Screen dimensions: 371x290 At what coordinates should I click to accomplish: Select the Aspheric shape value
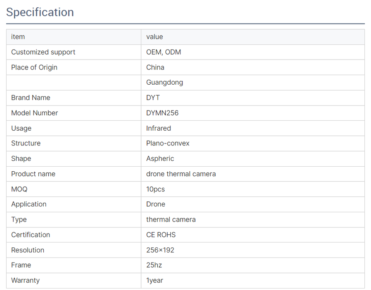[160, 159]
